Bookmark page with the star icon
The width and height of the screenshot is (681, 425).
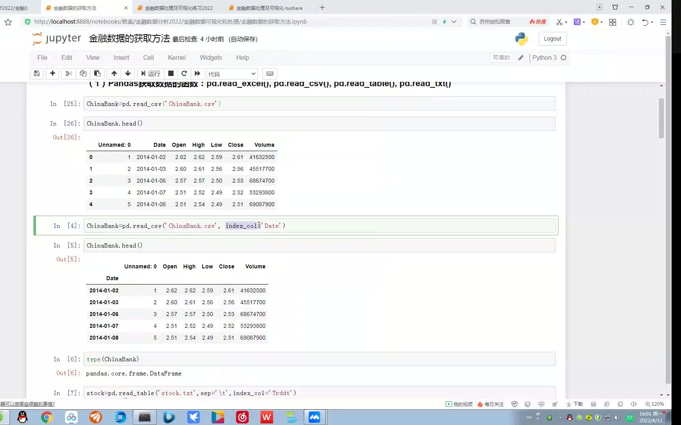coord(8,22)
